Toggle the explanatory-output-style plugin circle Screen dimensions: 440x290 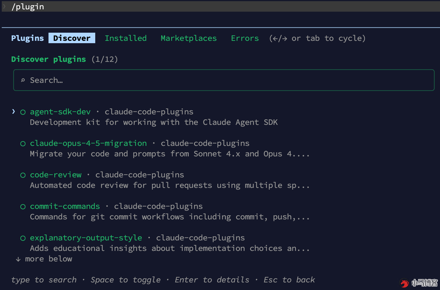point(23,238)
